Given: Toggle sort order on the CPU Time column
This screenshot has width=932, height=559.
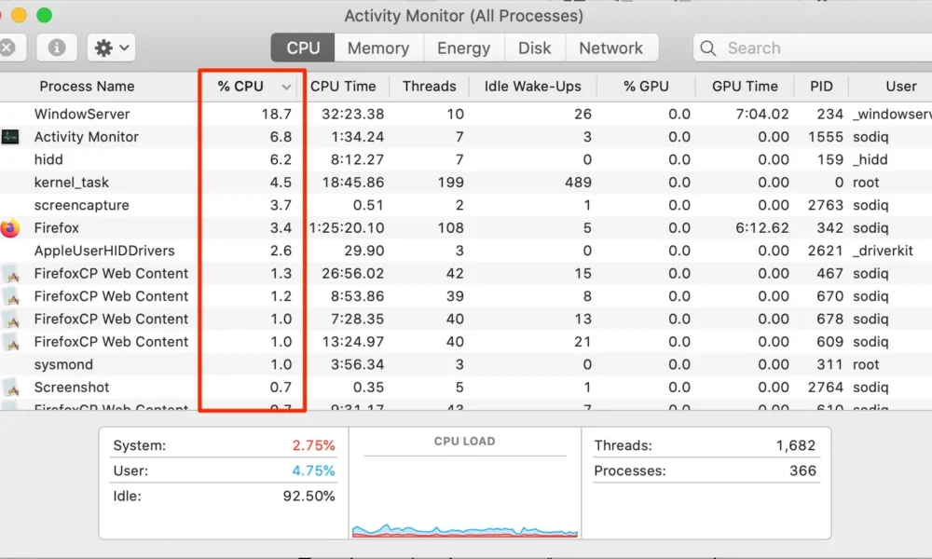Looking at the screenshot, I should 345,86.
